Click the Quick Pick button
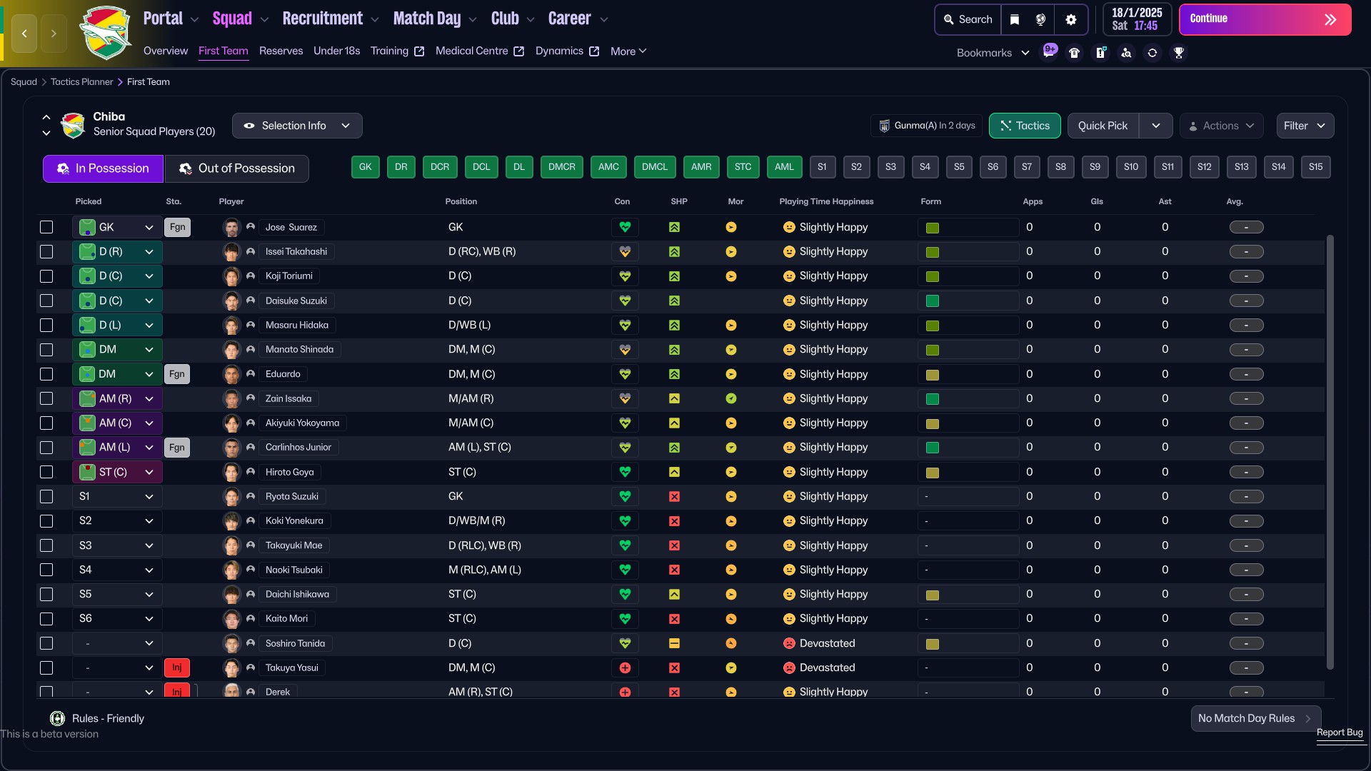This screenshot has height=771, width=1371. [1103, 126]
